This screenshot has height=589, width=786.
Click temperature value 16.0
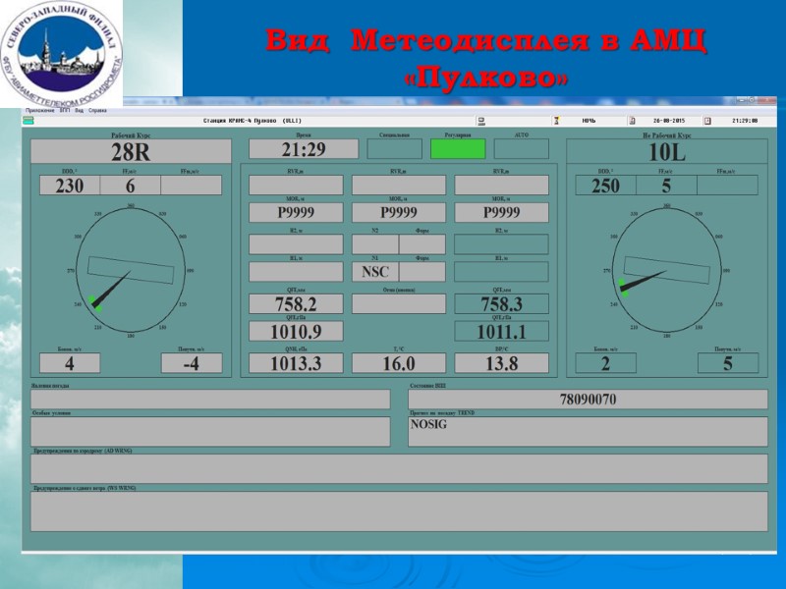[399, 363]
